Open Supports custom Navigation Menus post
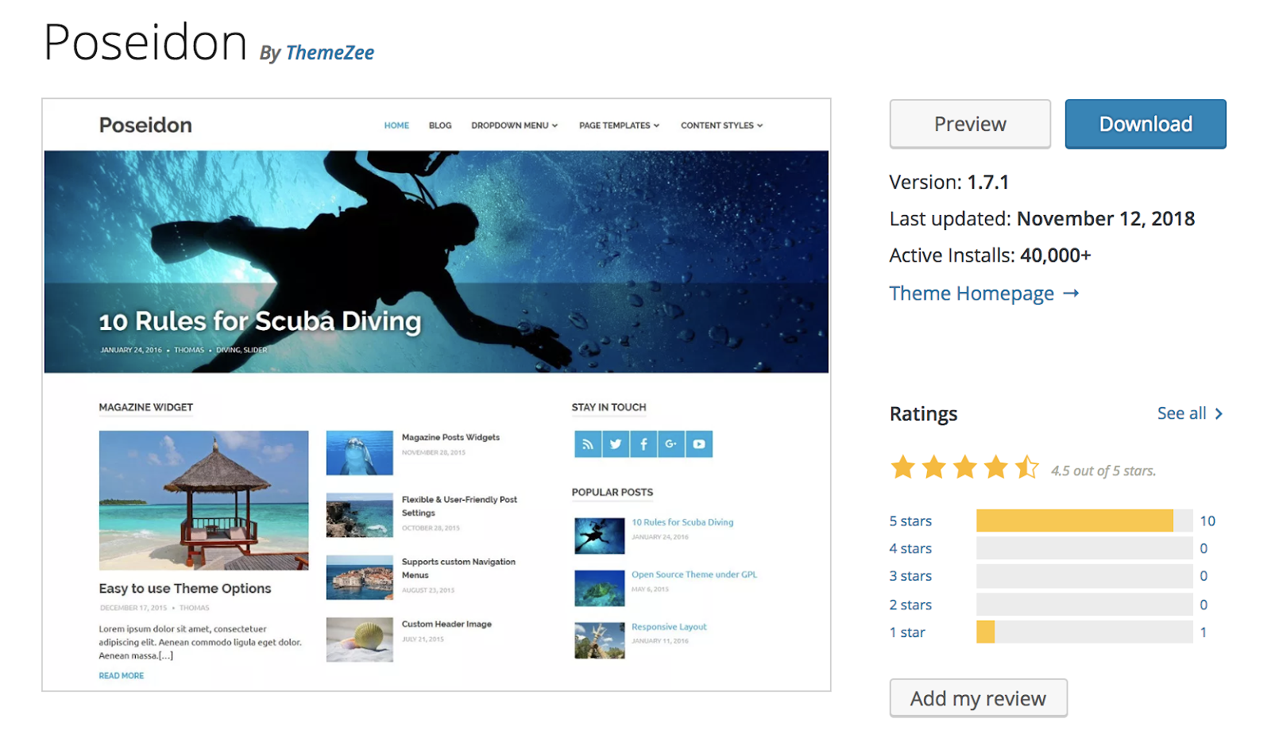Screen dimensions: 1271x753 pos(458,568)
